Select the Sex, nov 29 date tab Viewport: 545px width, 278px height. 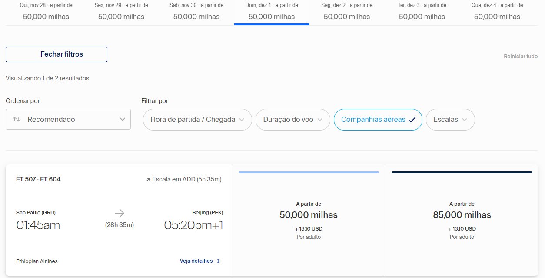(121, 12)
